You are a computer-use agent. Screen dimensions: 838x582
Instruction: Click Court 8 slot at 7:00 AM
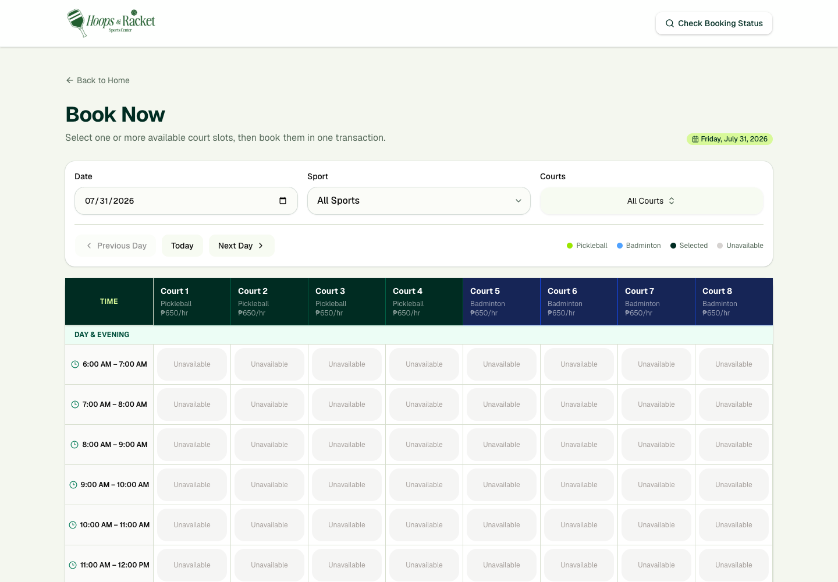click(734, 404)
